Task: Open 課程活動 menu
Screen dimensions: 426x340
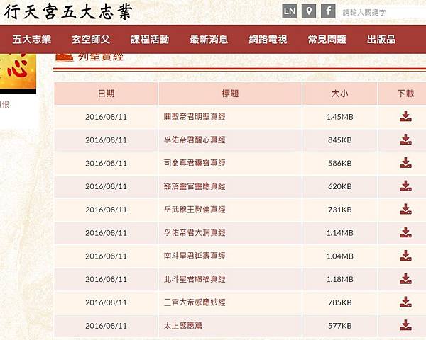Action: click(x=150, y=40)
